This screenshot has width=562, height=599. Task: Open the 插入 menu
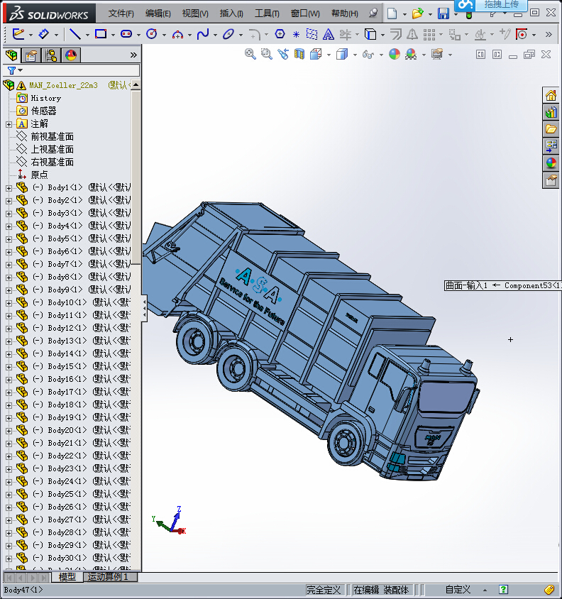pos(231,13)
